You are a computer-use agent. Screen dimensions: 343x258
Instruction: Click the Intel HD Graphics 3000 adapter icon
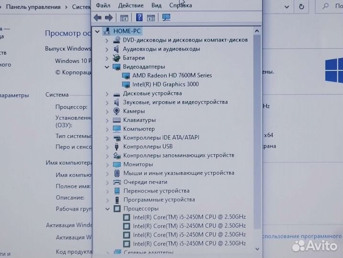point(126,84)
